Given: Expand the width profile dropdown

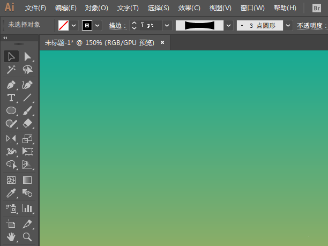Looking at the screenshot, I should click(229, 26).
